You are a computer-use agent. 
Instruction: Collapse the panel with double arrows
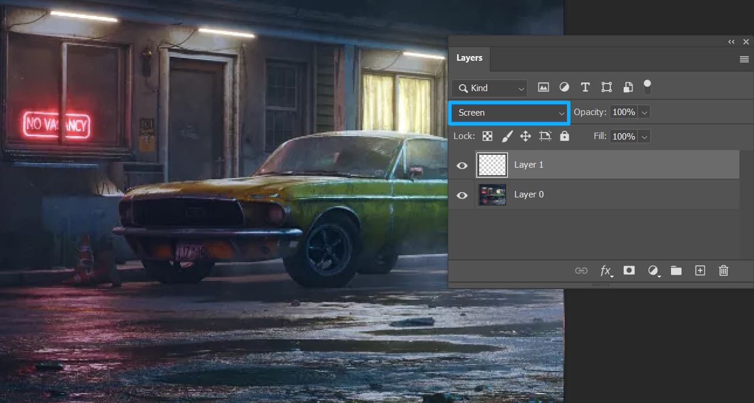(731, 41)
